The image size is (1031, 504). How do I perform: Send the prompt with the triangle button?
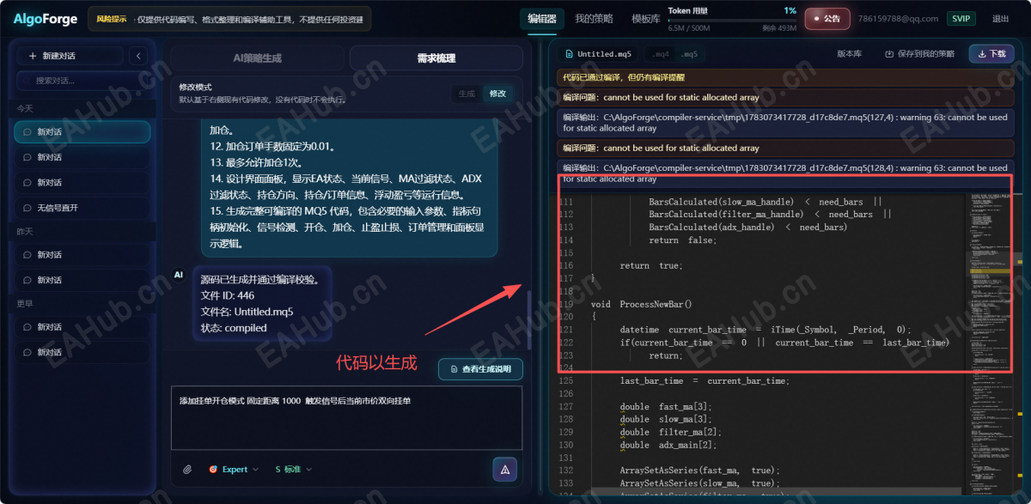tap(505, 469)
